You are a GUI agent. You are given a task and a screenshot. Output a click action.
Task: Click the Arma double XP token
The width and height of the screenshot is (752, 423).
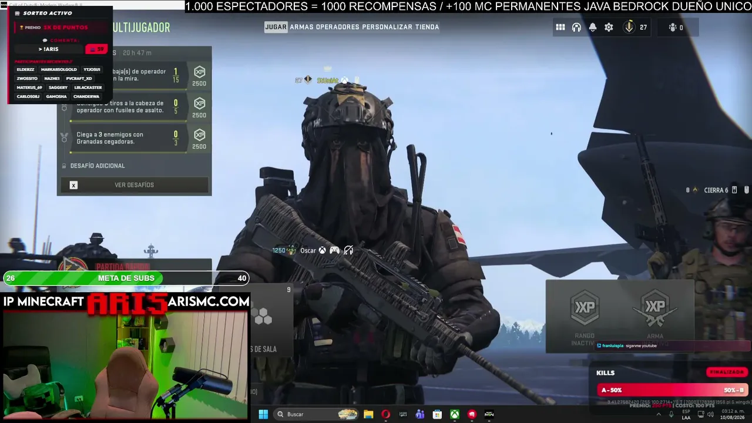tap(655, 307)
